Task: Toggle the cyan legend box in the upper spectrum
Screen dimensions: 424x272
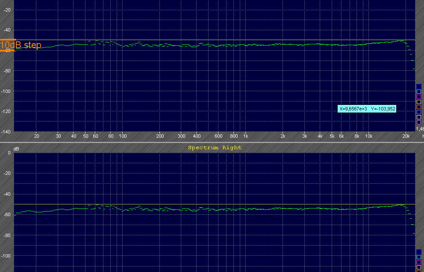Action: (x=419, y=92)
